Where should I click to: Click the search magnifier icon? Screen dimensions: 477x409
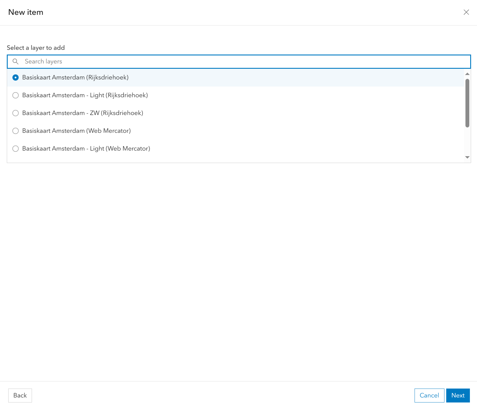pyautogui.click(x=15, y=62)
